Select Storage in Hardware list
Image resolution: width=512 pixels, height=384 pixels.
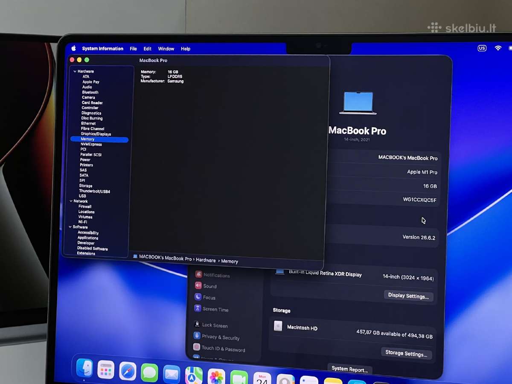[x=86, y=186]
